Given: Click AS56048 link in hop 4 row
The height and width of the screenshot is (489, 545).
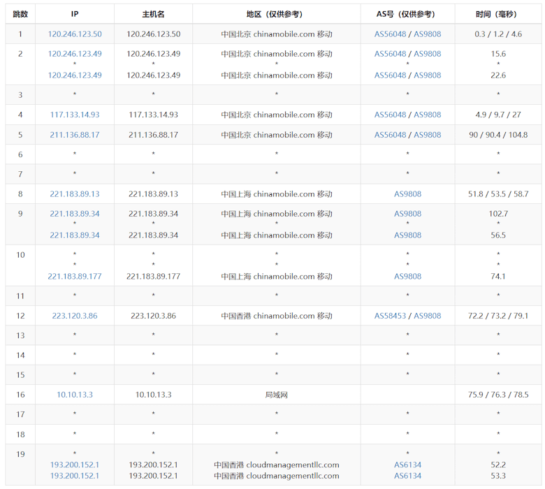Looking at the screenshot, I should coord(390,115).
